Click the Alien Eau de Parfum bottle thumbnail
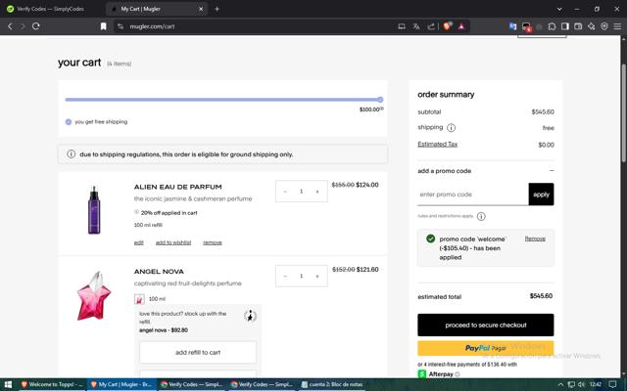The image size is (627, 391). (x=94, y=210)
